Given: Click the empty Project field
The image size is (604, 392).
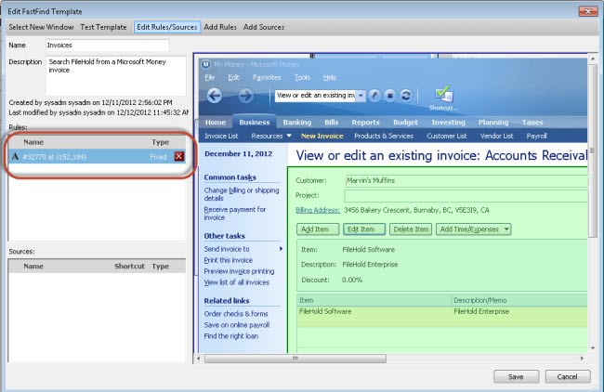Looking at the screenshot, I should coord(466,195).
